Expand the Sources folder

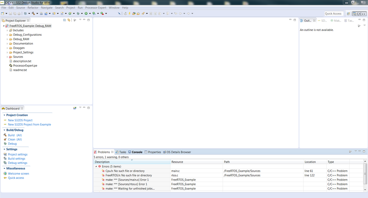[7, 57]
